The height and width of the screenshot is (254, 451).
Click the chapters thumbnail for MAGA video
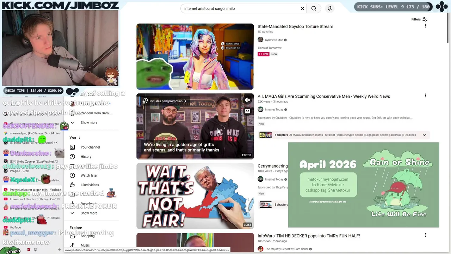point(265,135)
